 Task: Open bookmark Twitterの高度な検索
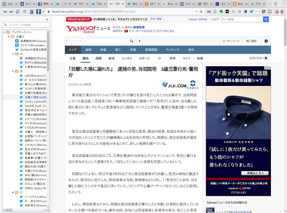(x=31, y=50)
